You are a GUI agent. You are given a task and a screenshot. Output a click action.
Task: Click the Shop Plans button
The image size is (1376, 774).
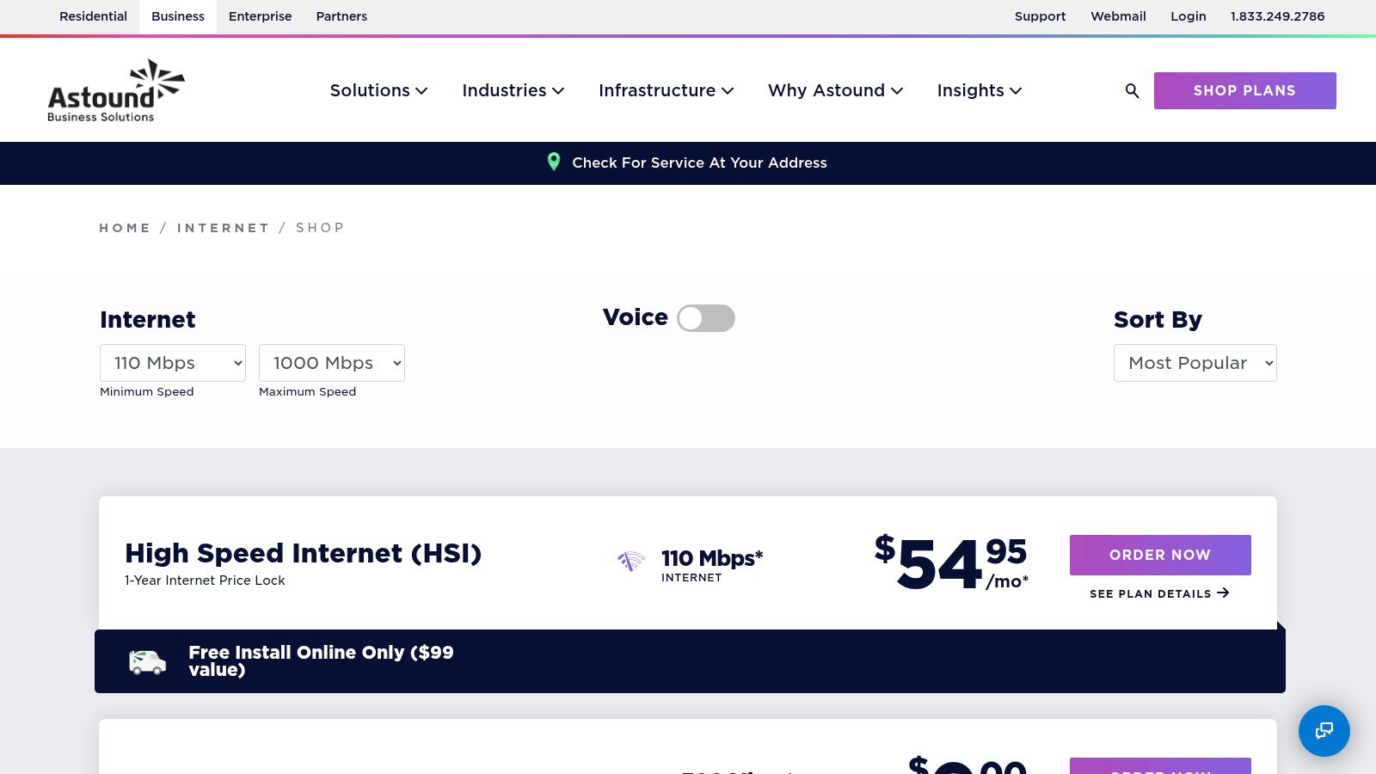[x=1245, y=90]
